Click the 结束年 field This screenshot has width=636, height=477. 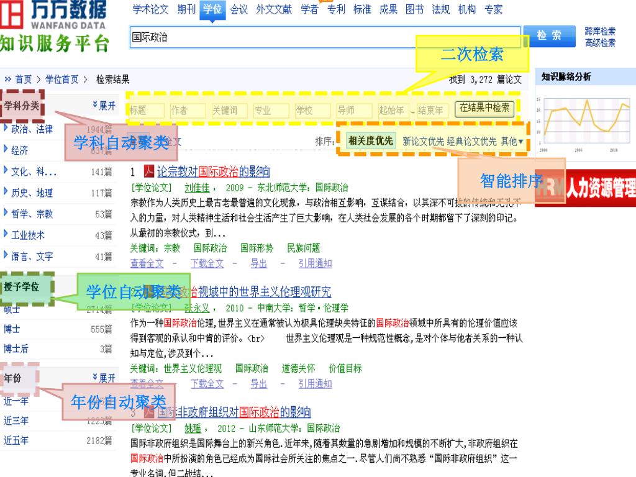click(x=432, y=111)
